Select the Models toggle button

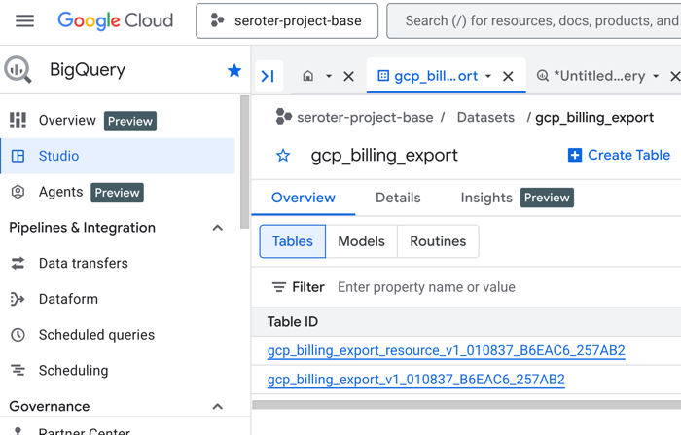(361, 241)
